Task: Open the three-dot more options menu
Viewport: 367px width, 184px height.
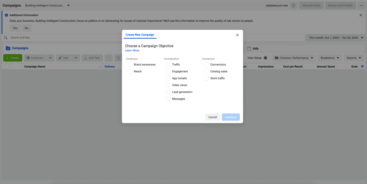Action: pos(361,5)
